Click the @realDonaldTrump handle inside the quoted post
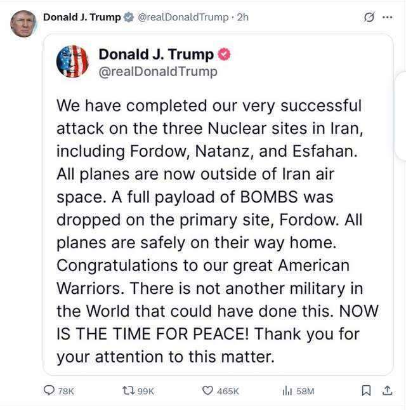Viewport: 406px width, 410px height. 157,72
